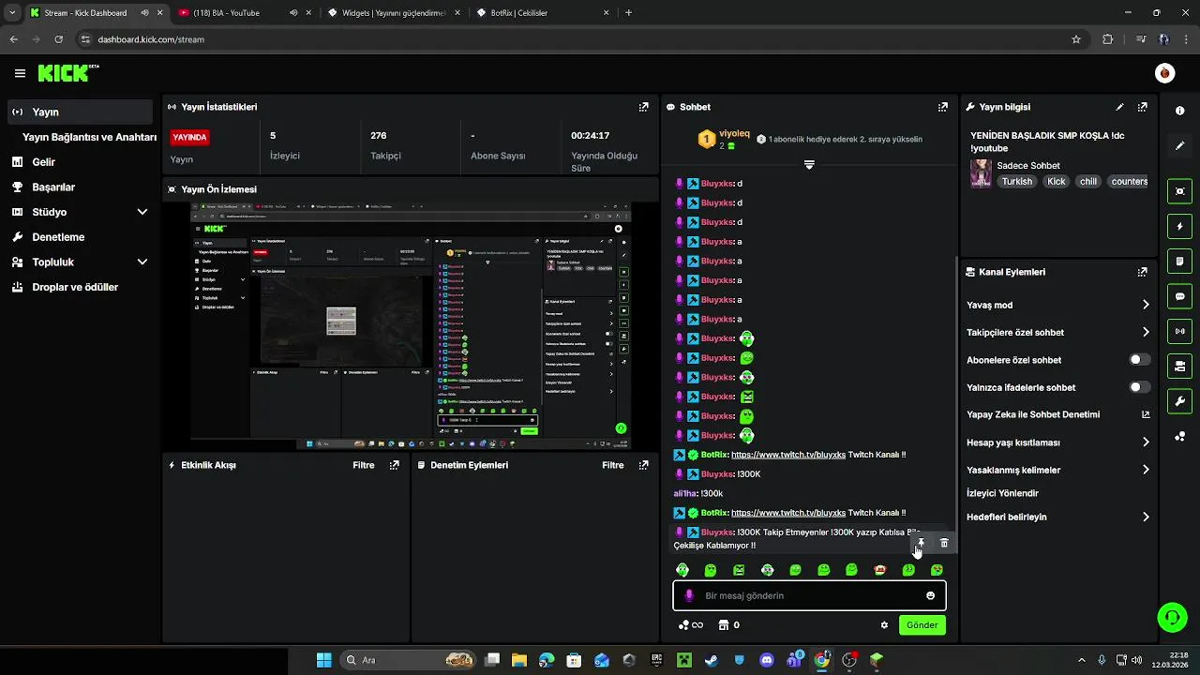The width and height of the screenshot is (1200, 675).
Task: Open Steam from the taskbar
Action: 711,660
